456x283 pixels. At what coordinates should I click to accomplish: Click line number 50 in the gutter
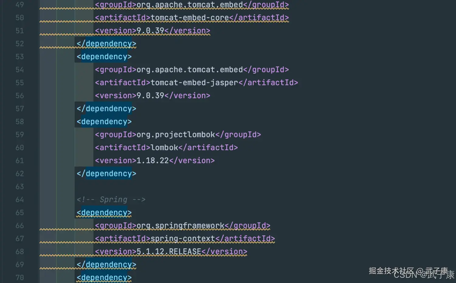(x=20, y=18)
